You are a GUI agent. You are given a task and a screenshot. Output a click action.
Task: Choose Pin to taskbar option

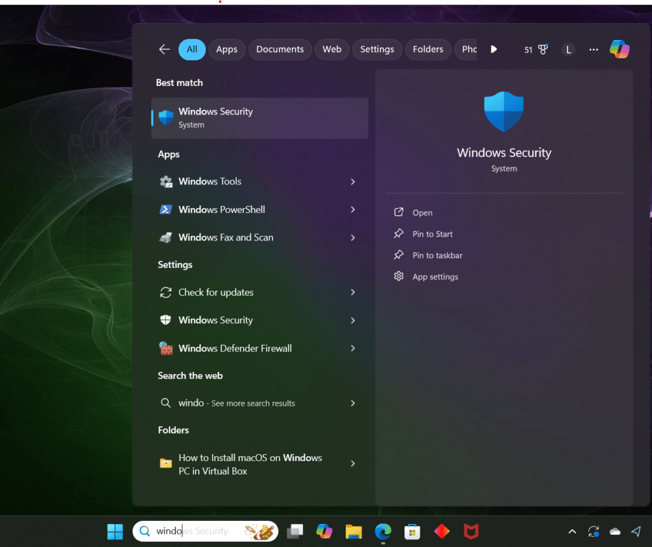(x=437, y=256)
